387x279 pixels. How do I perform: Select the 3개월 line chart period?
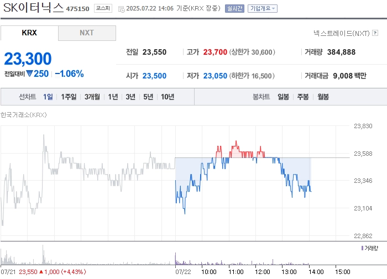[x=92, y=97]
